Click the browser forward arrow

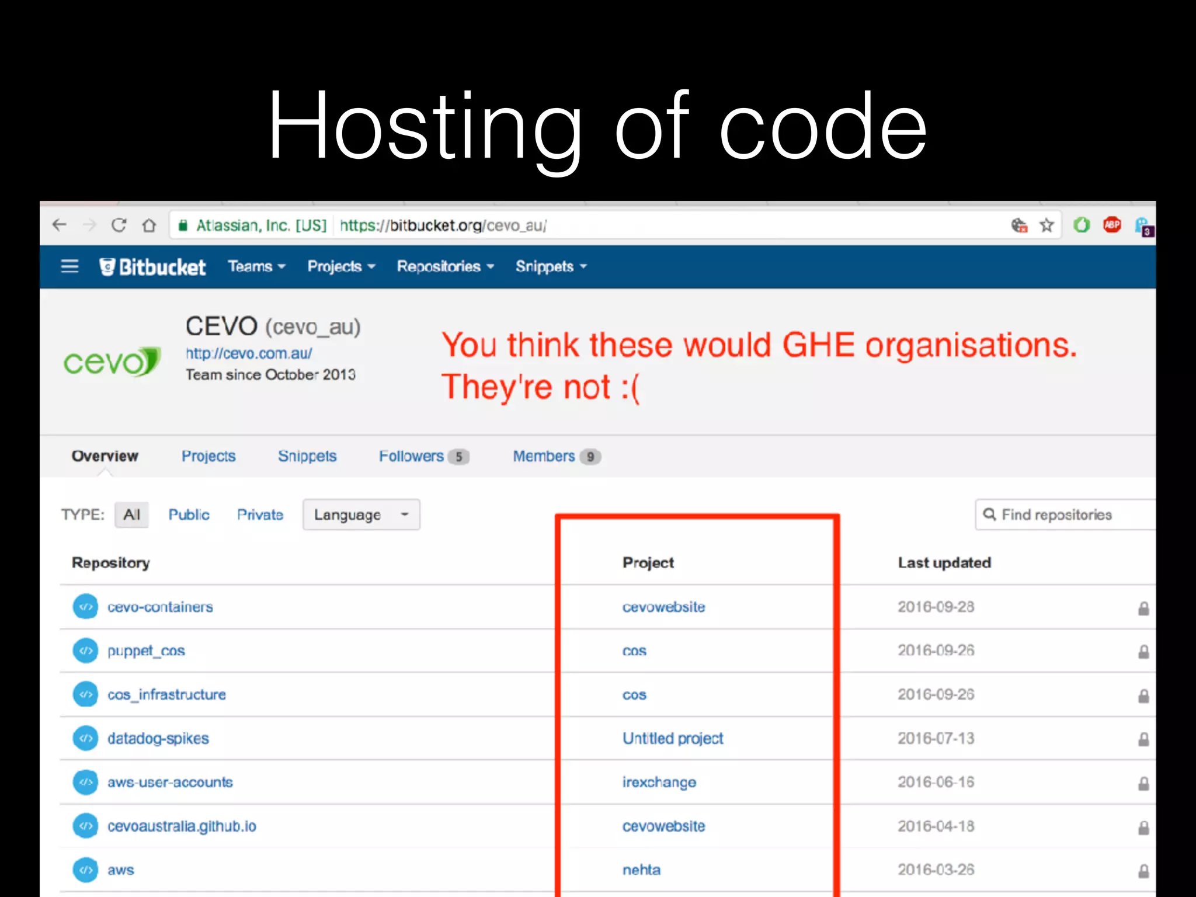(89, 225)
